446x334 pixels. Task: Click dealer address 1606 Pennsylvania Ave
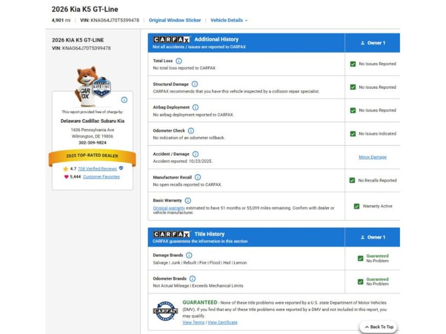pos(92,130)
